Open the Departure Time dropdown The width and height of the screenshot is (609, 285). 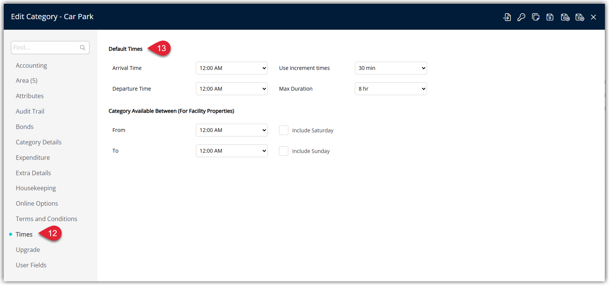tap(232, 89)
